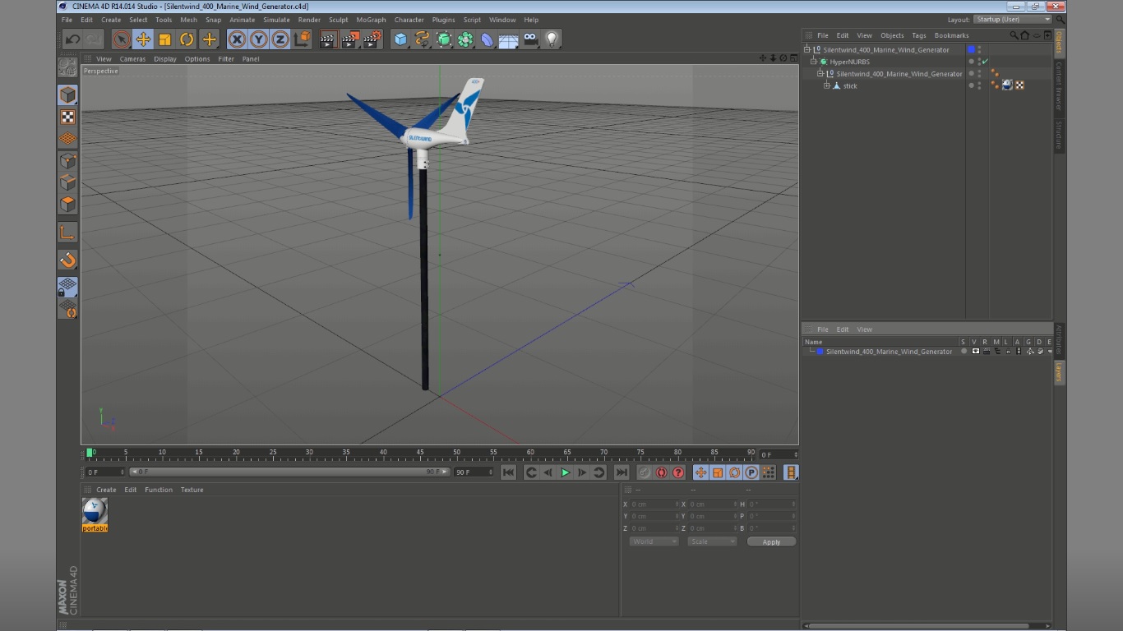Collapse the root Silentwind_400_Marine_Wind_Generator object
Screen dimensions: 1123x631
(x=807, y=50)
